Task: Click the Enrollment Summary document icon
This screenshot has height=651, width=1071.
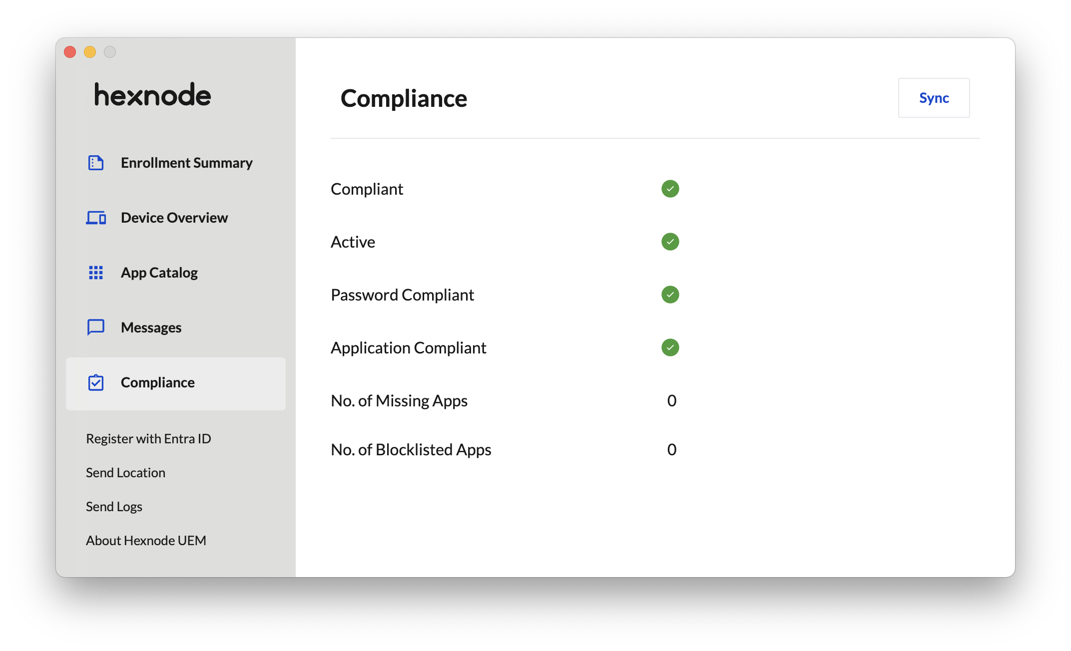Action: [x=95, y=163]
